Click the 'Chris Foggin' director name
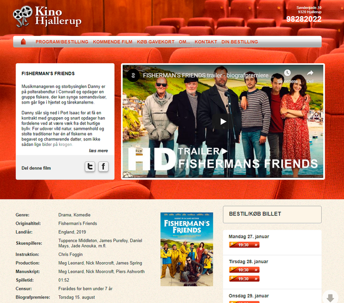This screenshot has height=303, width=344. [x=71, y=255]
